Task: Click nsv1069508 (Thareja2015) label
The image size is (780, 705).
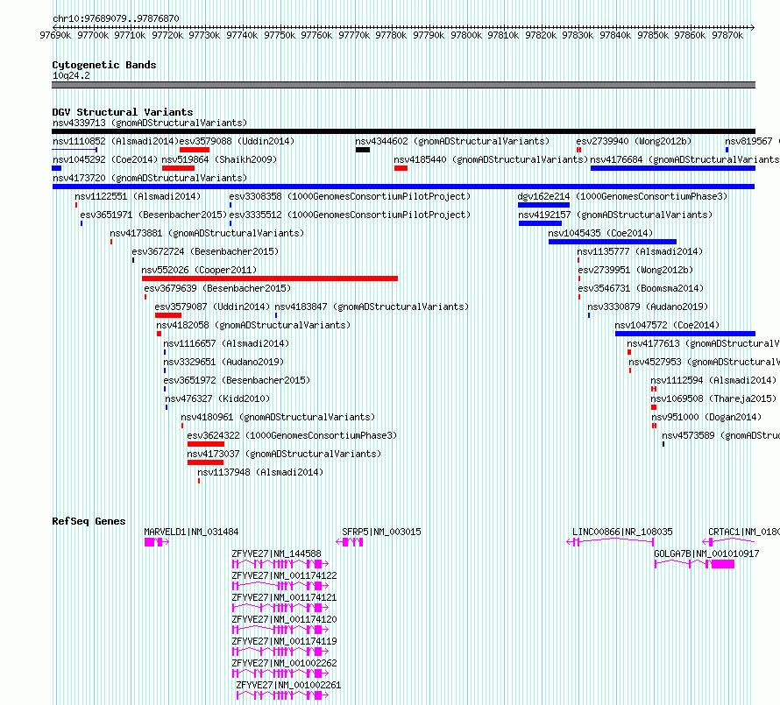Action: (713, 398)
